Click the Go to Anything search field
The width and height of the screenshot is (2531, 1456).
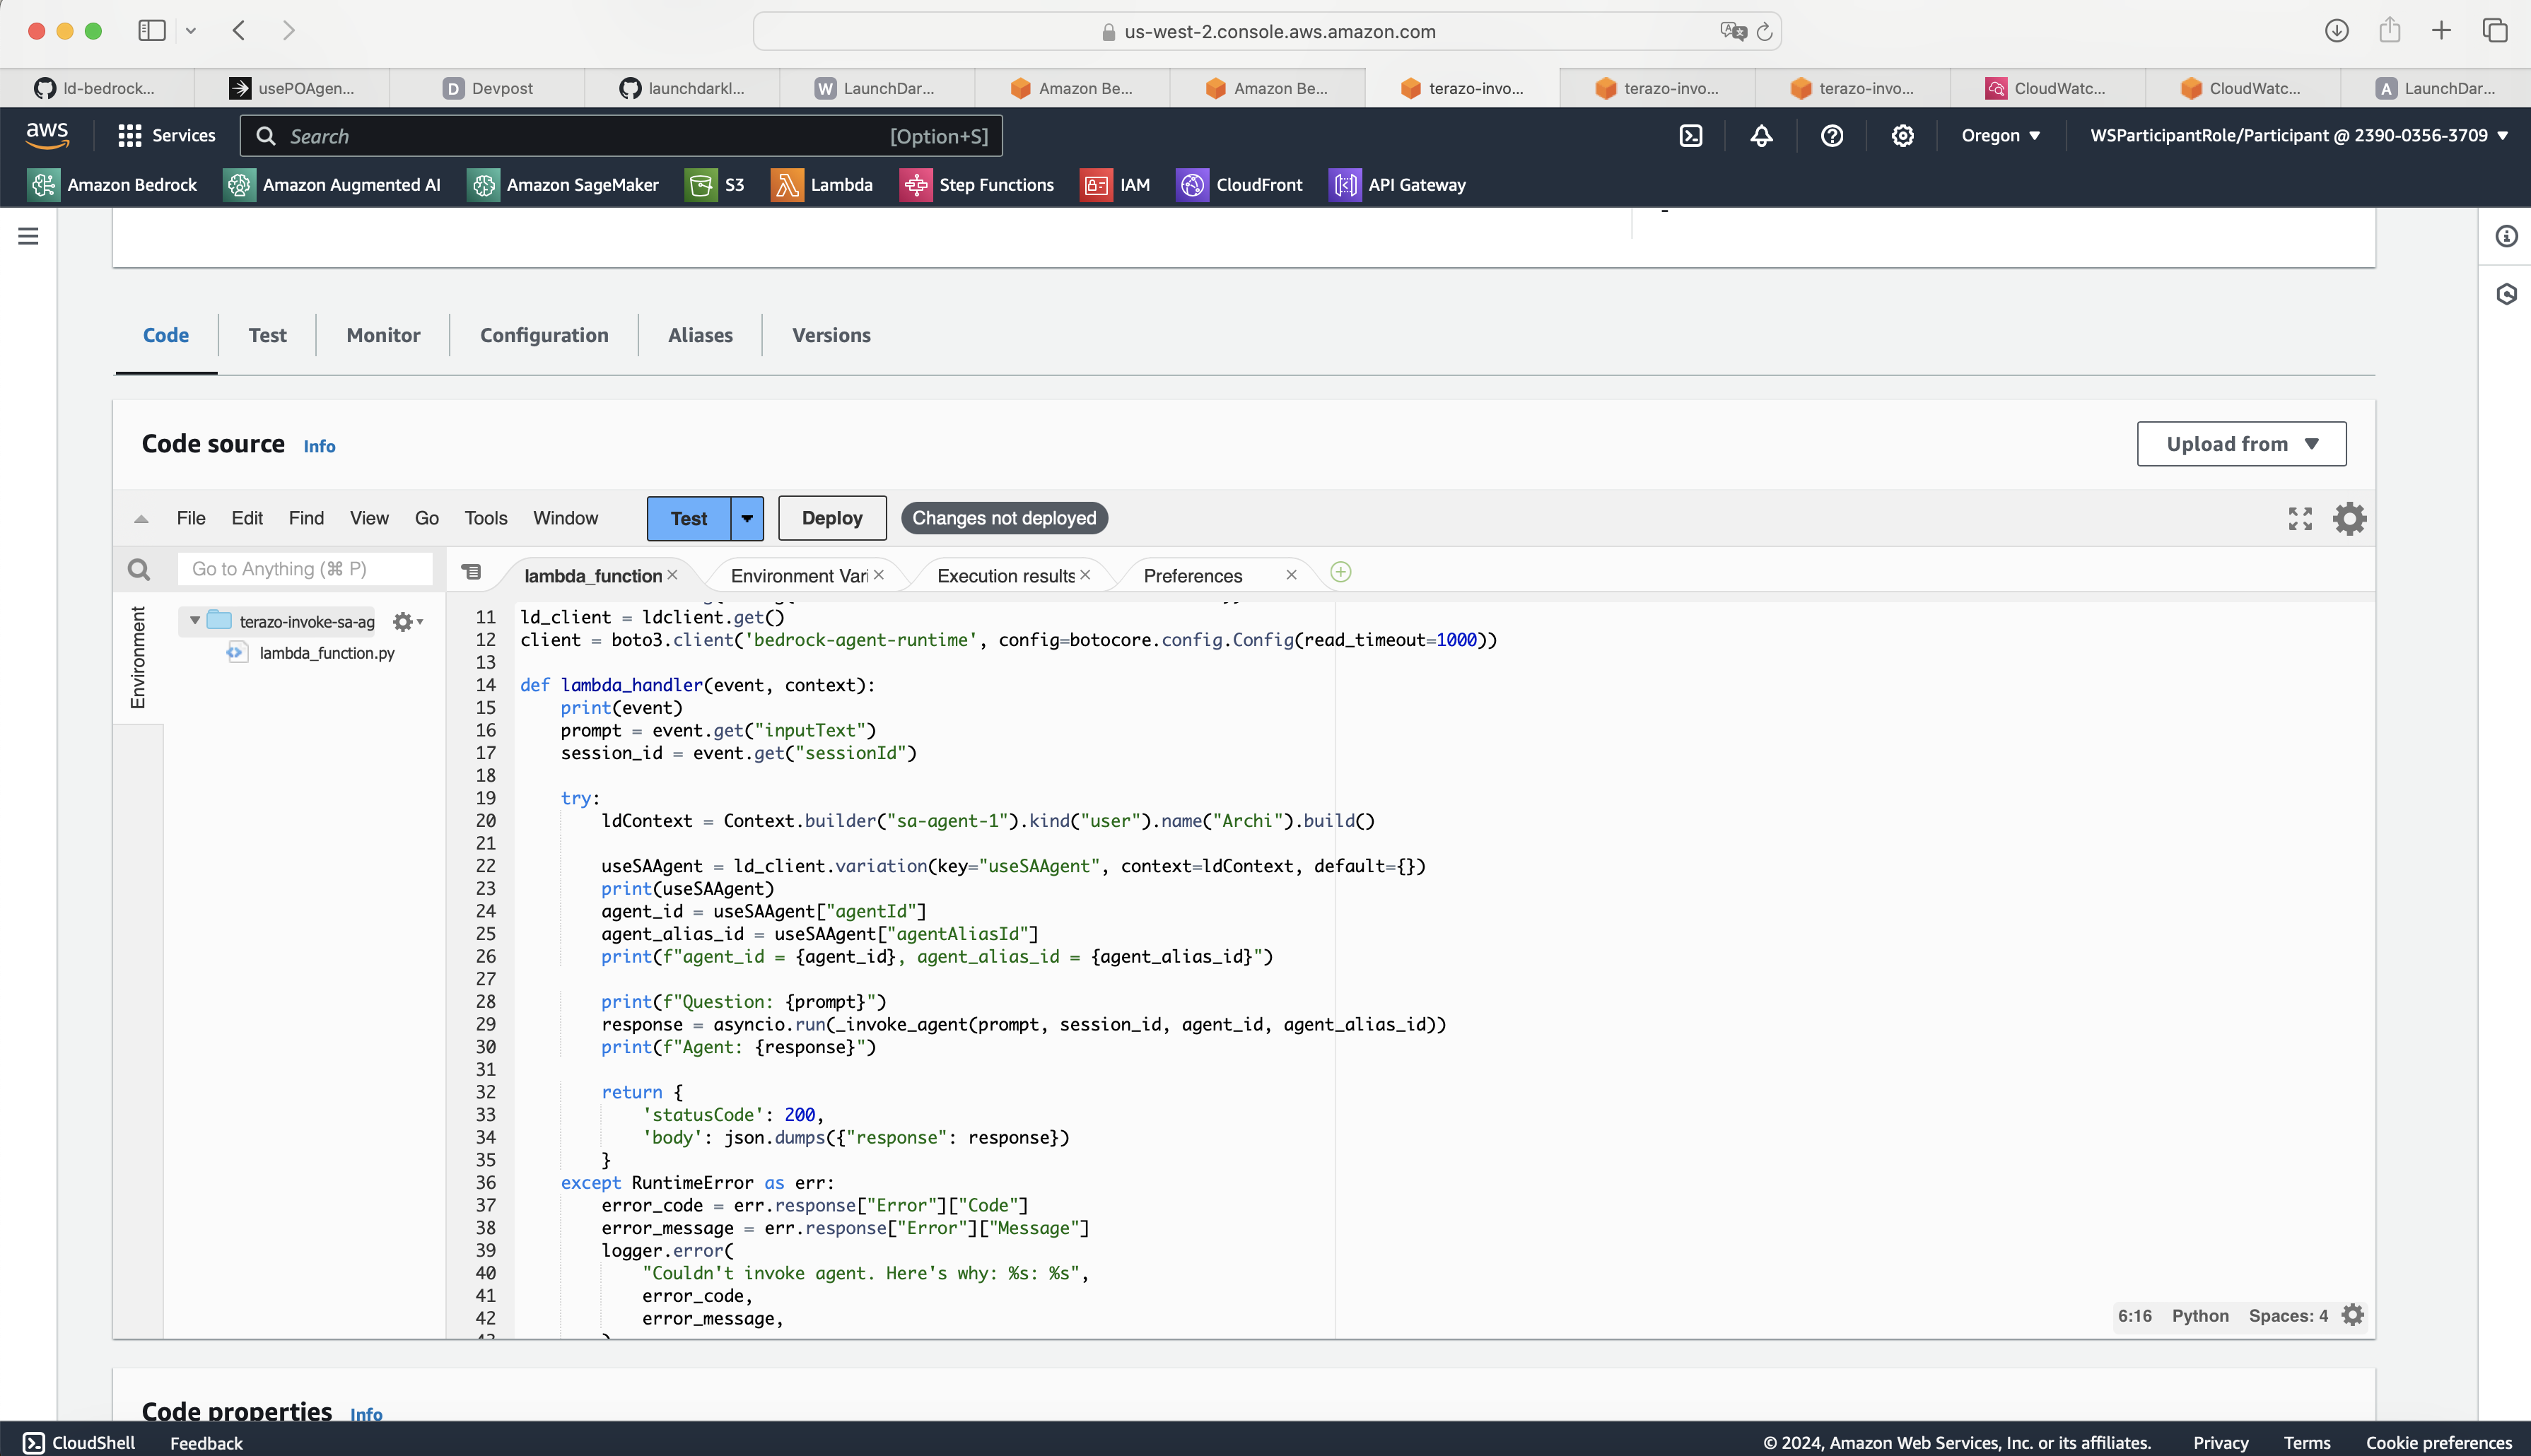pyautogui.click(x=305, y=569)
